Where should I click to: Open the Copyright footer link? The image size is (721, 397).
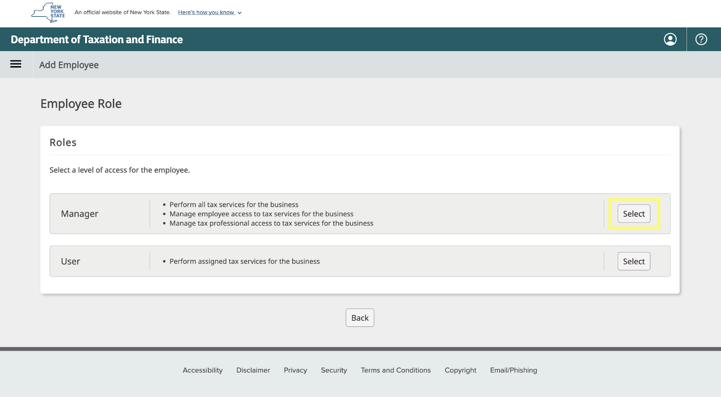tap(460, 370)
